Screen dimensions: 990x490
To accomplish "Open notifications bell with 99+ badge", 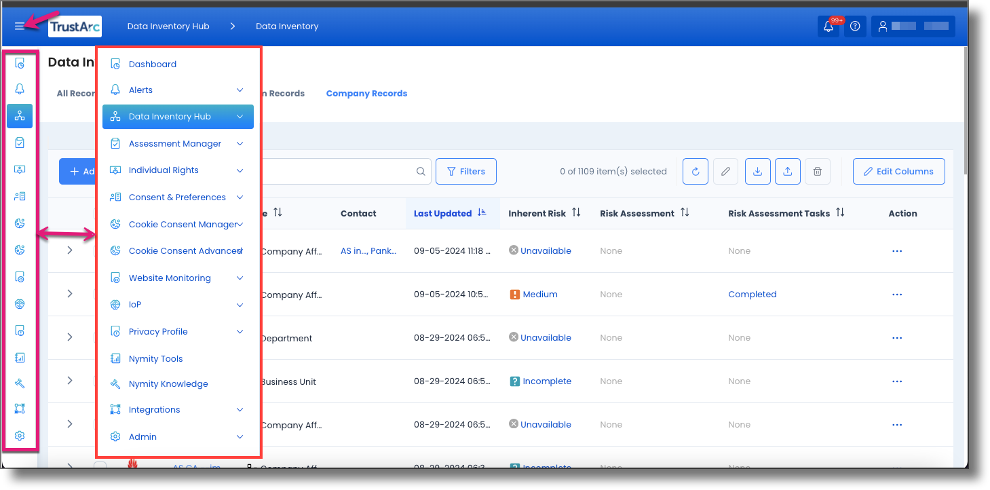I will click(829, 26).
